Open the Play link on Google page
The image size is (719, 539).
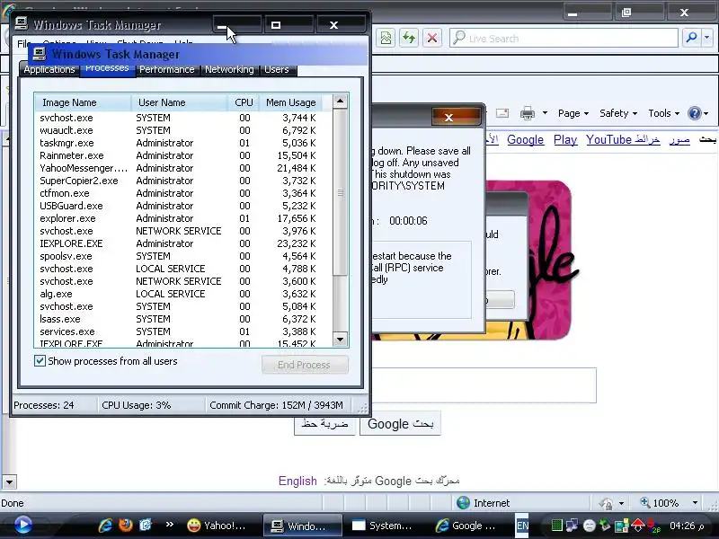coord(565,139)
